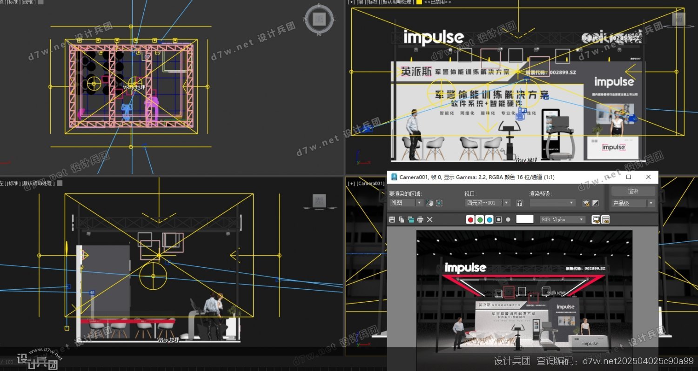Click the ViewCube in the front viewport
698x371 pixels.
679,19
